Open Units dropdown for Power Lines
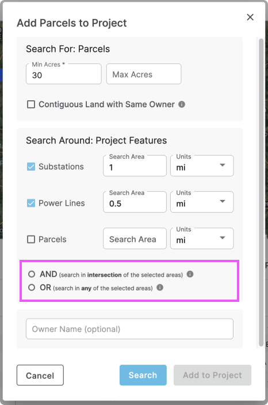 pos(202,202)
